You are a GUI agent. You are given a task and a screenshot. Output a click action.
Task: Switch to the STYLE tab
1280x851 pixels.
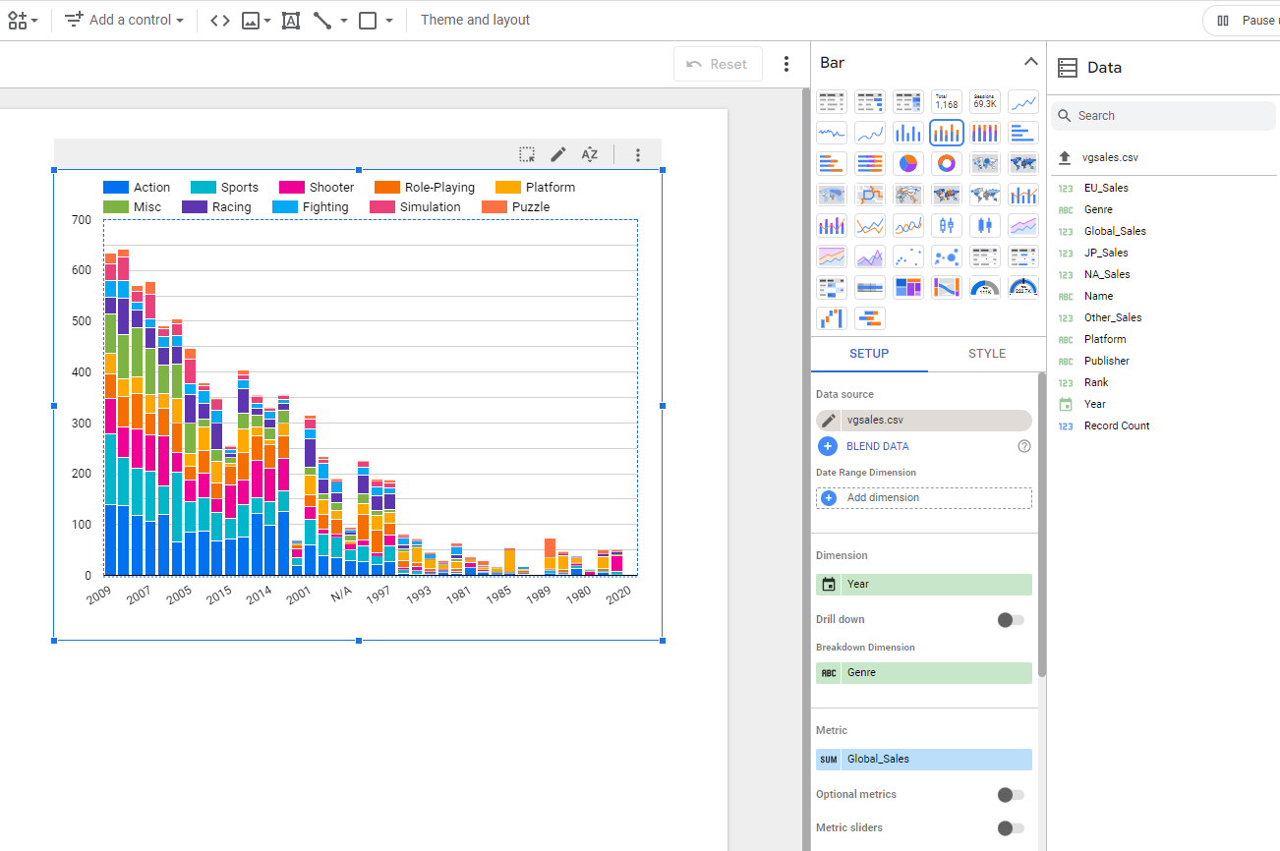pyautogui.click(x=986, y=354)
